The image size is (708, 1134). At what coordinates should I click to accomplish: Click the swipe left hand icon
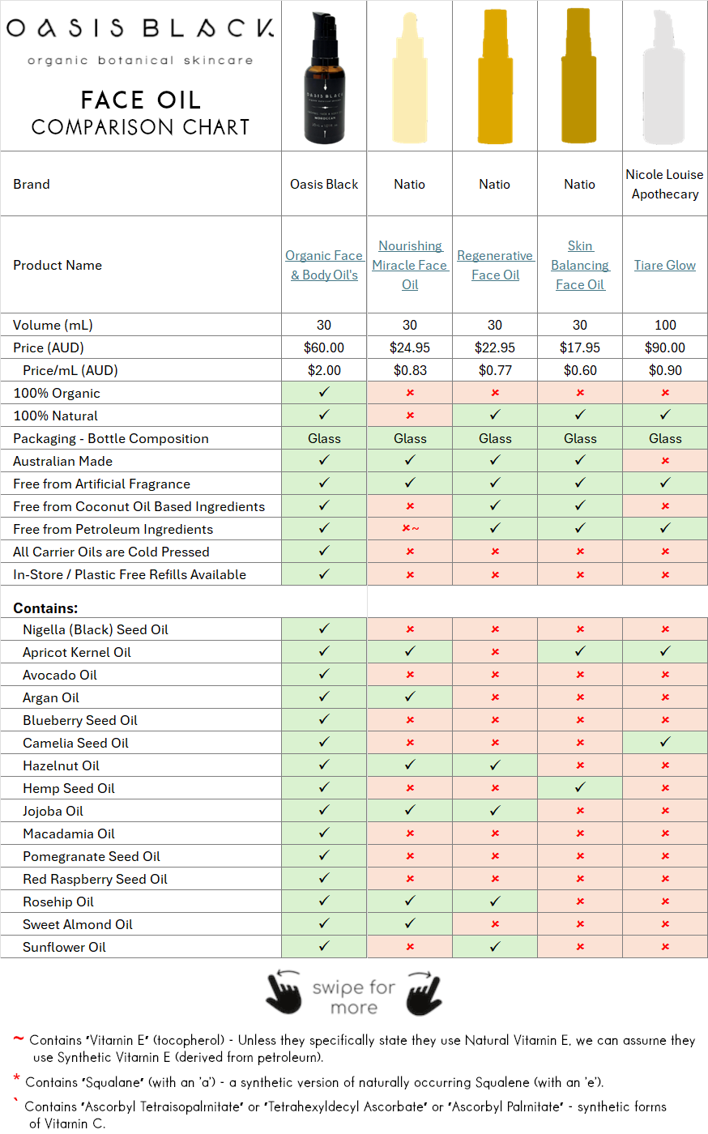[284, 992]
